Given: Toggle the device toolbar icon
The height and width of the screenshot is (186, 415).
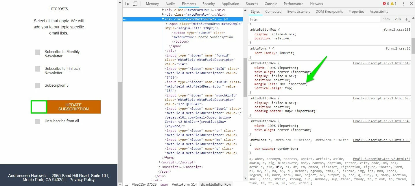Looking at the screenshot, I should coord(135,4).
